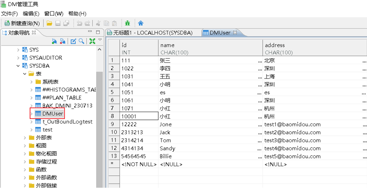Click the disconnect icon with red dot

[63, 41]
